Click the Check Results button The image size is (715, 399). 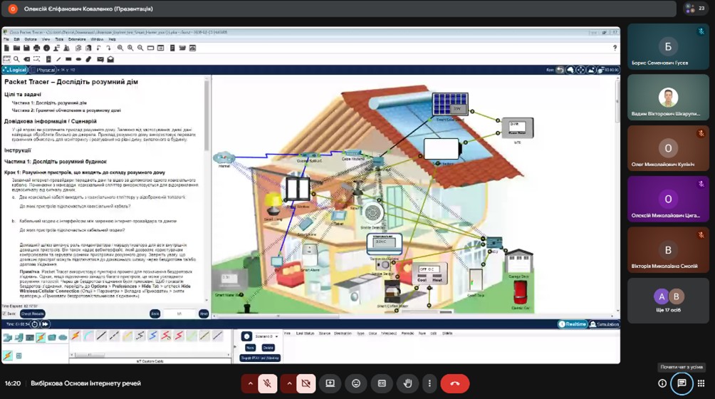tap(32, 313)
